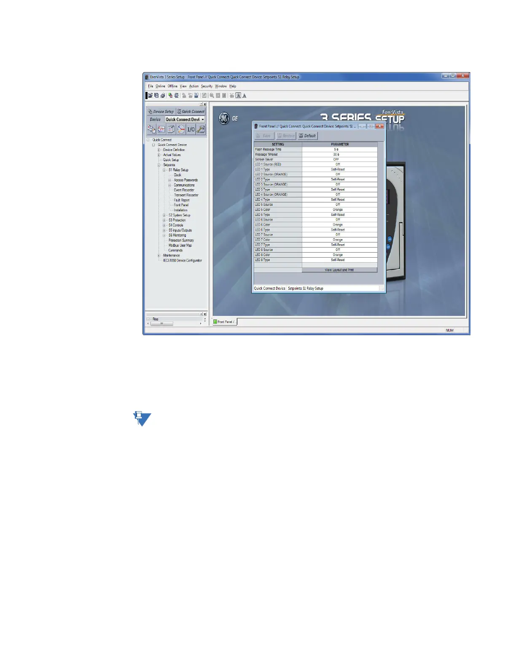Expand the Actual Values tree node
Screen dimensions: 516x668
coord(159,155)
